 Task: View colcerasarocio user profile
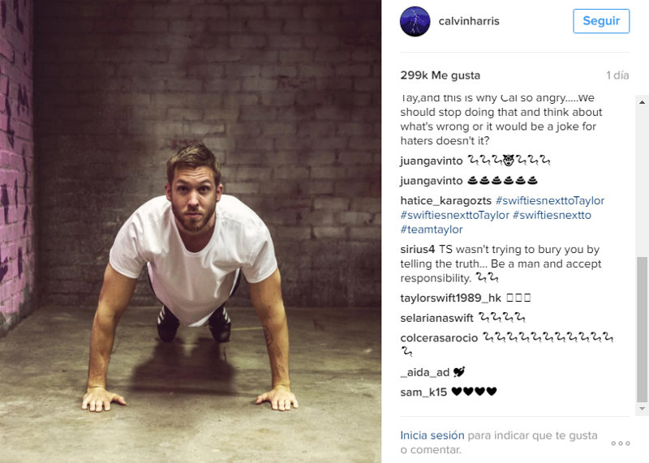coord(439,337)
